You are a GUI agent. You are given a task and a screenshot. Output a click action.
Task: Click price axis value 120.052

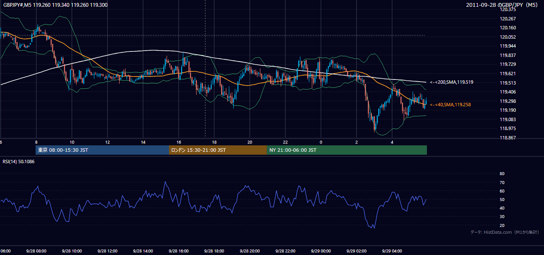508,37
